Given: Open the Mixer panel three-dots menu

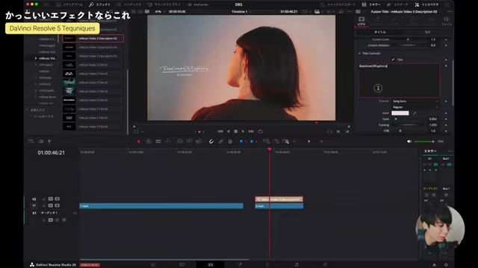Looking at the screenshot, I should (x=450, y=151).
